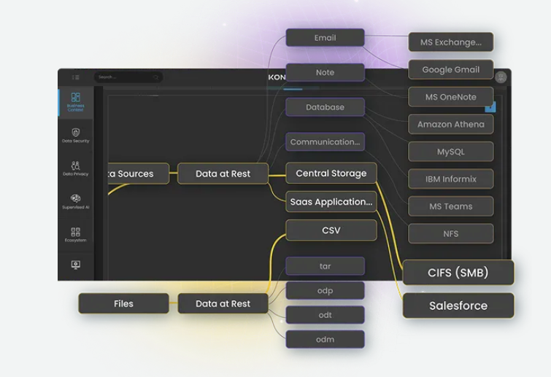Select the CIFS (SMB) node
This screenshot has width=551, height=377.
458,273
